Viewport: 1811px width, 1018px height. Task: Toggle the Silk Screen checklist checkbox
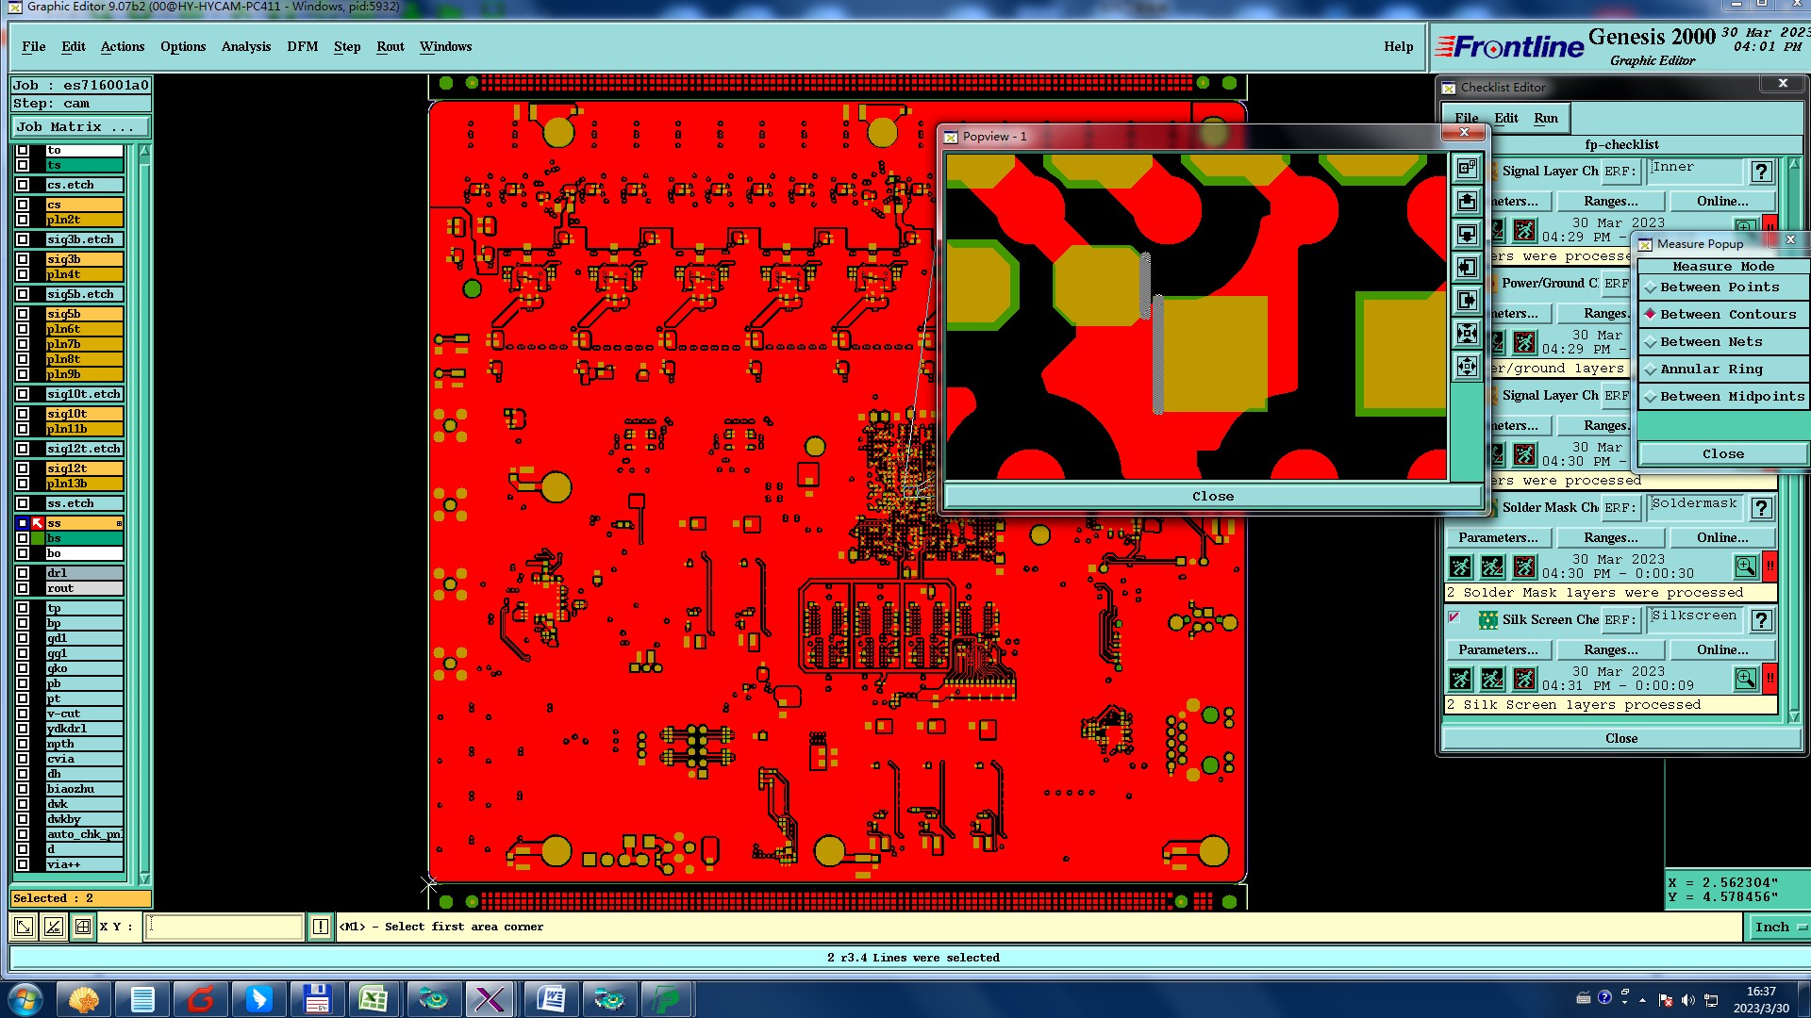coord(1454,618)
